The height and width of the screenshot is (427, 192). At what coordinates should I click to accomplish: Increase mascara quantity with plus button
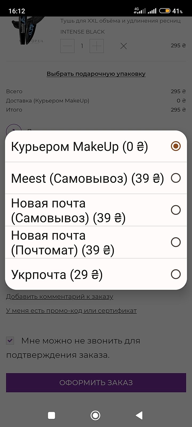coord(97,46)
